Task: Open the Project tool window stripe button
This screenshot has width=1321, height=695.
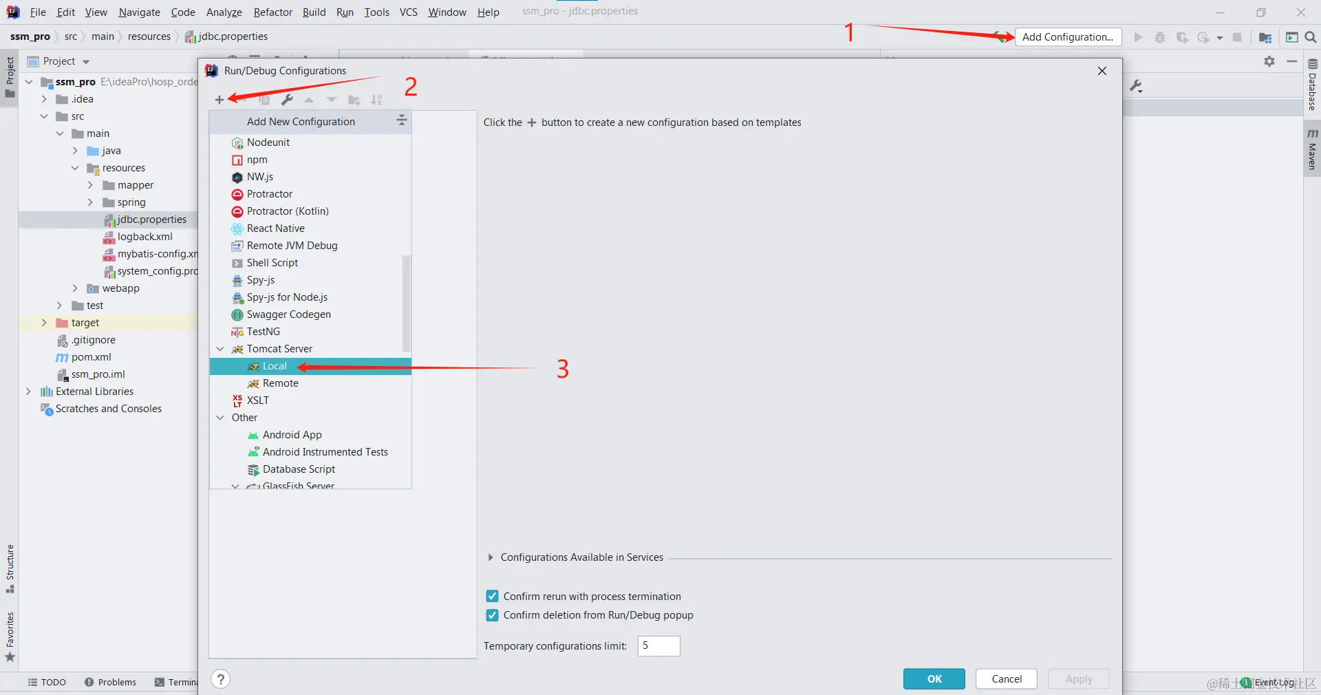Action: (10, 77)
